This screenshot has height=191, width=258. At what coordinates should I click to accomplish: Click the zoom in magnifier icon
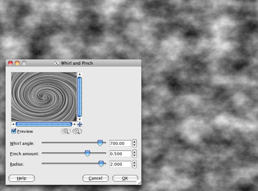[77, 131]
